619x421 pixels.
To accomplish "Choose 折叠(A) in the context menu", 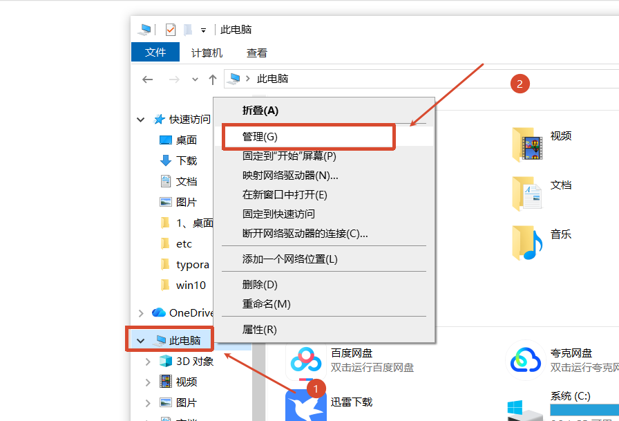I will pos(324,111).
